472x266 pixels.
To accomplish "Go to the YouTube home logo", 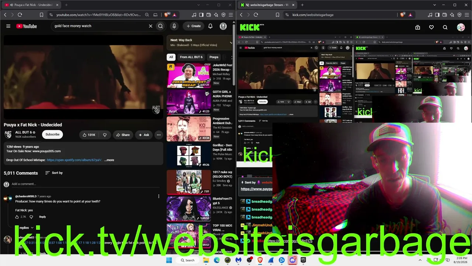I will pos(27,26).
